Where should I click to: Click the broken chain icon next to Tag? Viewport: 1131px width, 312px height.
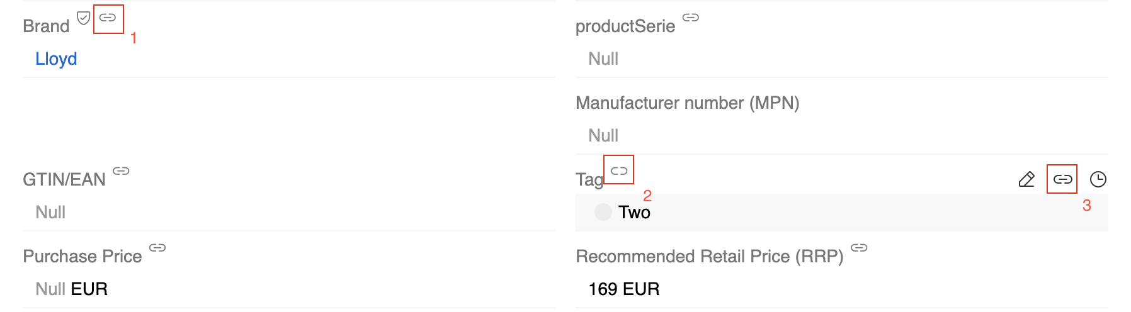click(619, 170)
